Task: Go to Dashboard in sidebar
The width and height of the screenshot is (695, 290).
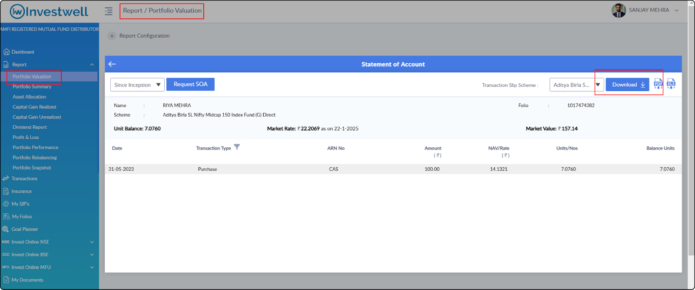Action: [x=23, y=52]
